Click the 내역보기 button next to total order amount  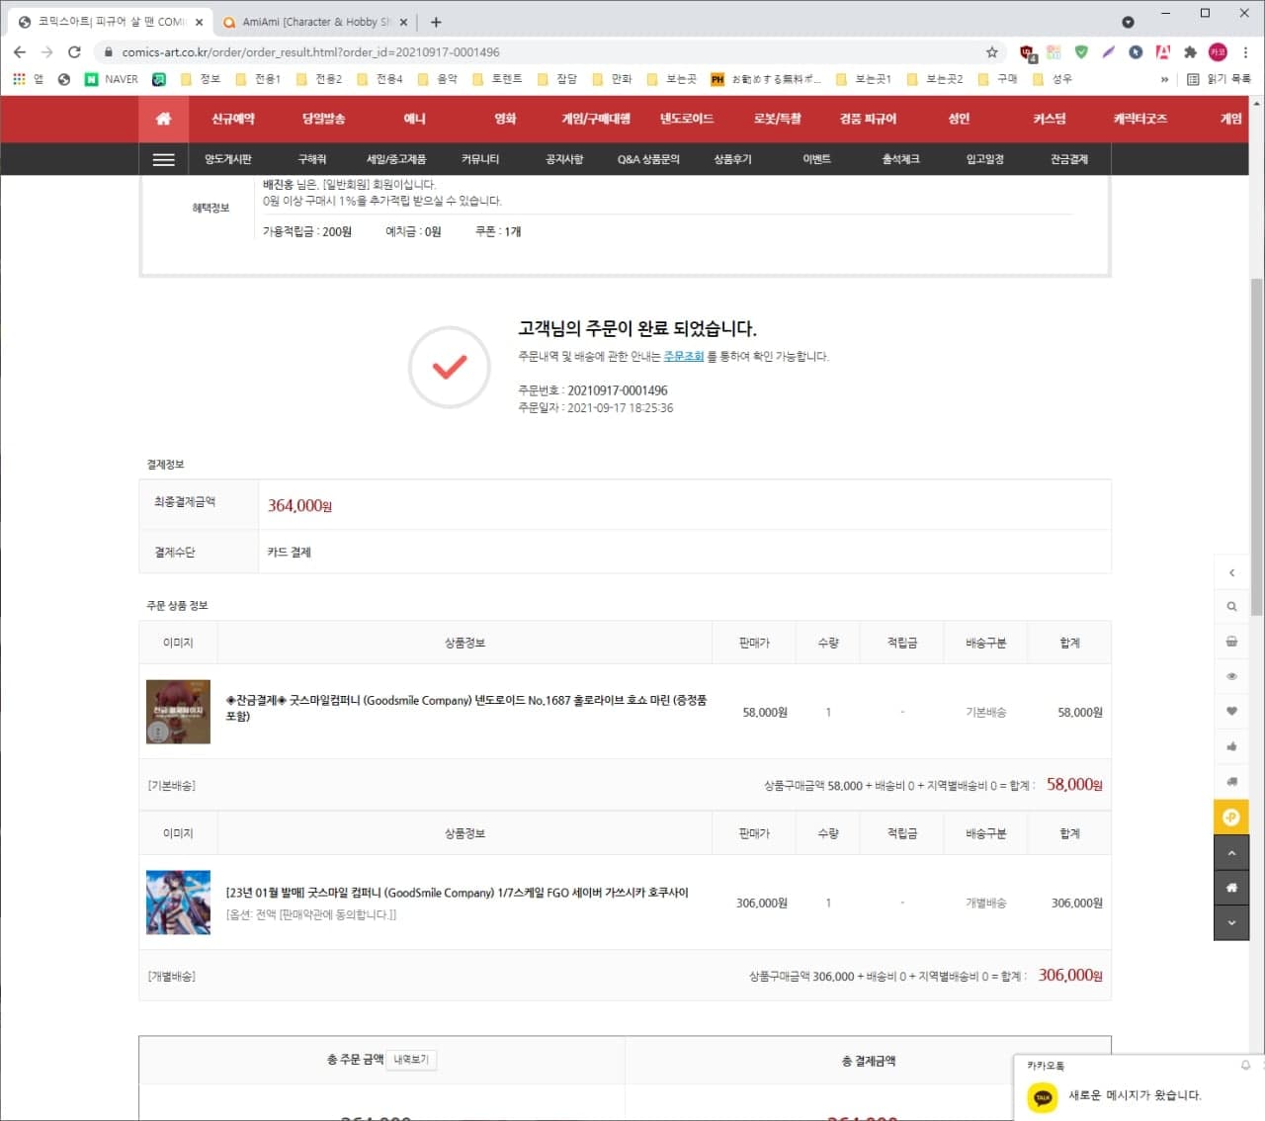click(x=411, y=1060)
